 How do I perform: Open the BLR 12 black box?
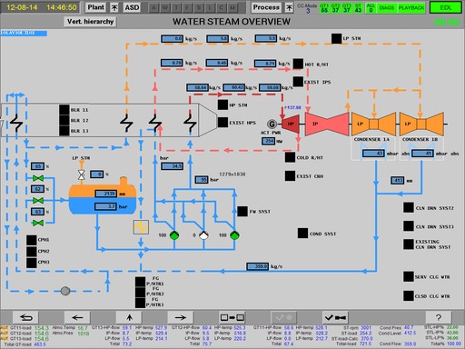pyautogui.click(x=64, y=120)
